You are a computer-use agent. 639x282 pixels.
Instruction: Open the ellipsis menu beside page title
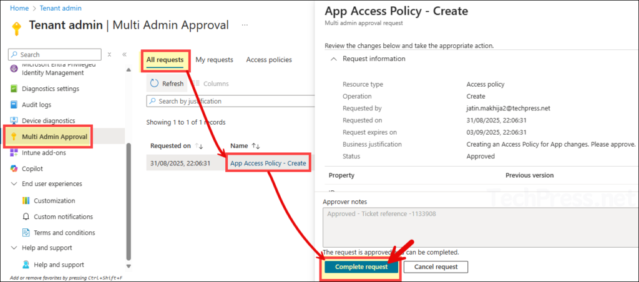[245, 25]
